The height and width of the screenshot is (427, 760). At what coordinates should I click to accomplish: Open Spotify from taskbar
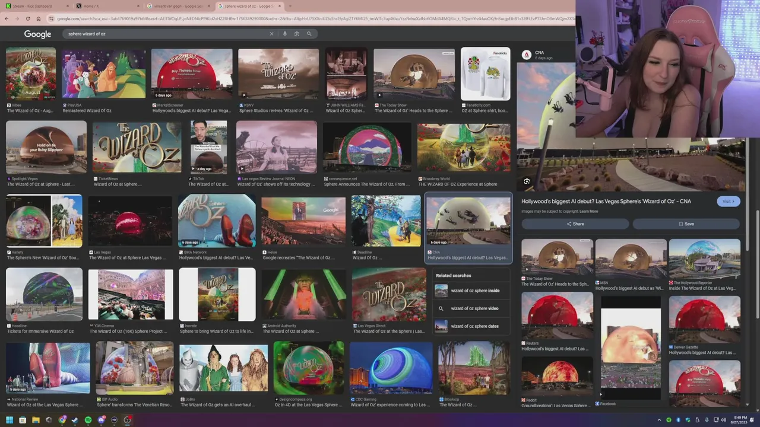[x=88, y=420]
